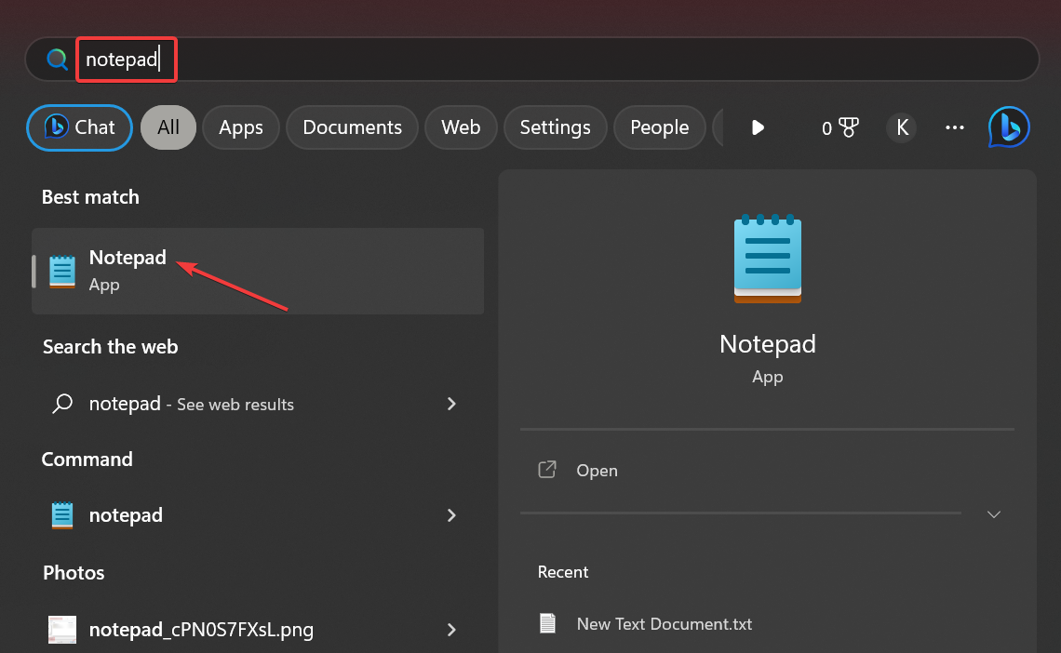Click the search magnifier icon in search bar
This screenshot has width=1061, height=653.
[58, 60]
